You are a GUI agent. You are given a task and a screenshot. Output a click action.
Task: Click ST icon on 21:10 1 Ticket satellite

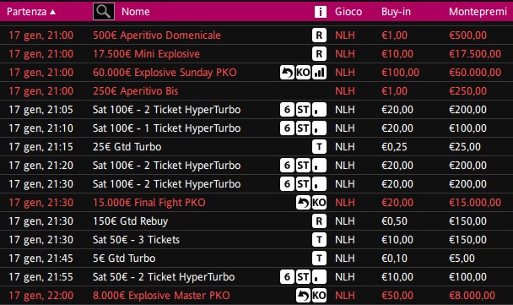[303, 128]
